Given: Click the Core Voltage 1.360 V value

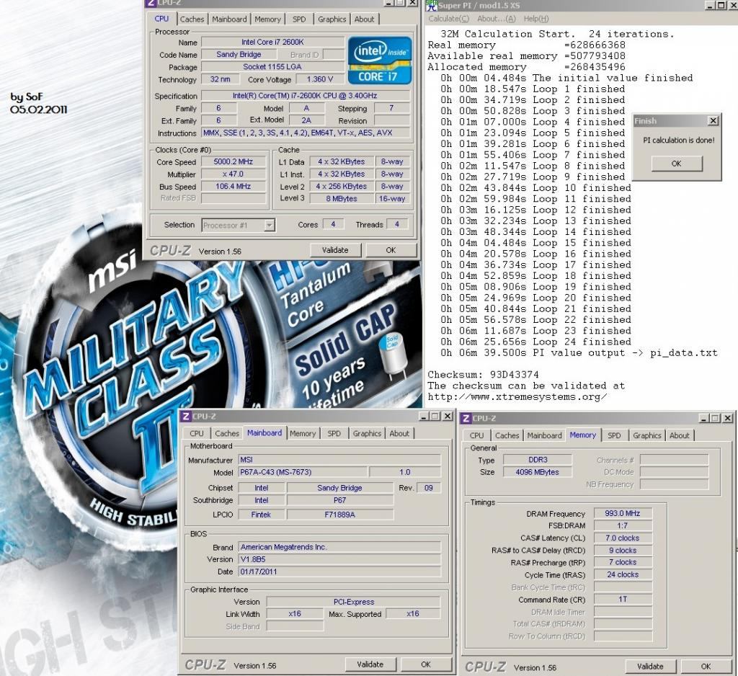Looking at the screenshot, I should tap(319, 79).
